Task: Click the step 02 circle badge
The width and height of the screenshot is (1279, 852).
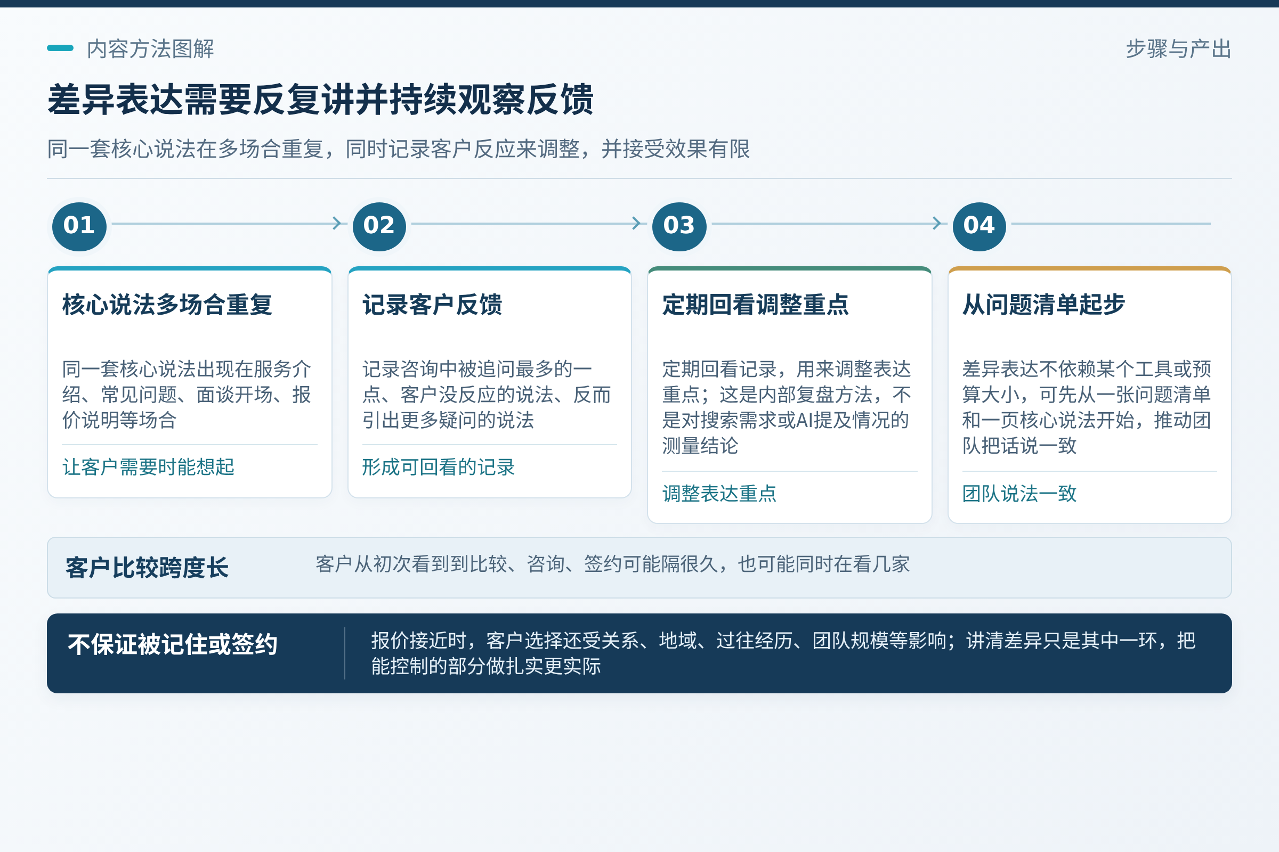Action: (379, 227)
